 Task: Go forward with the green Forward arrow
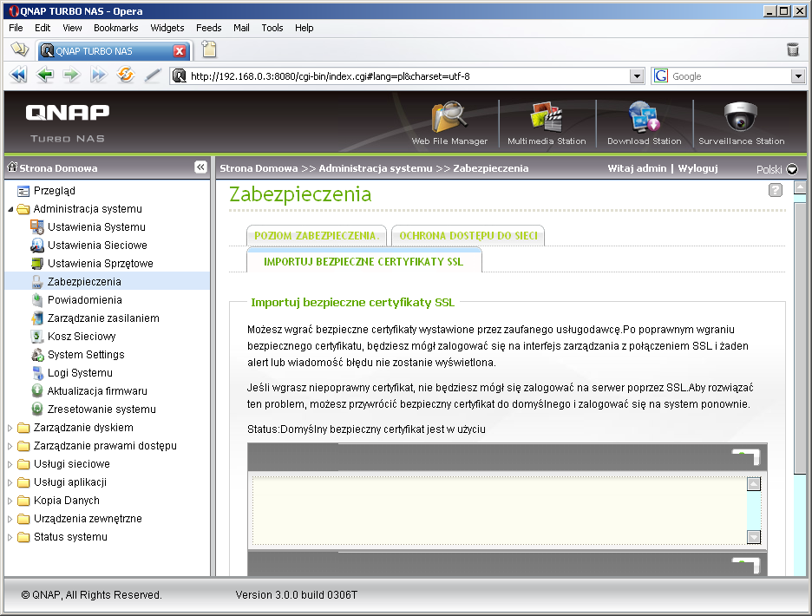coord(71,75)
